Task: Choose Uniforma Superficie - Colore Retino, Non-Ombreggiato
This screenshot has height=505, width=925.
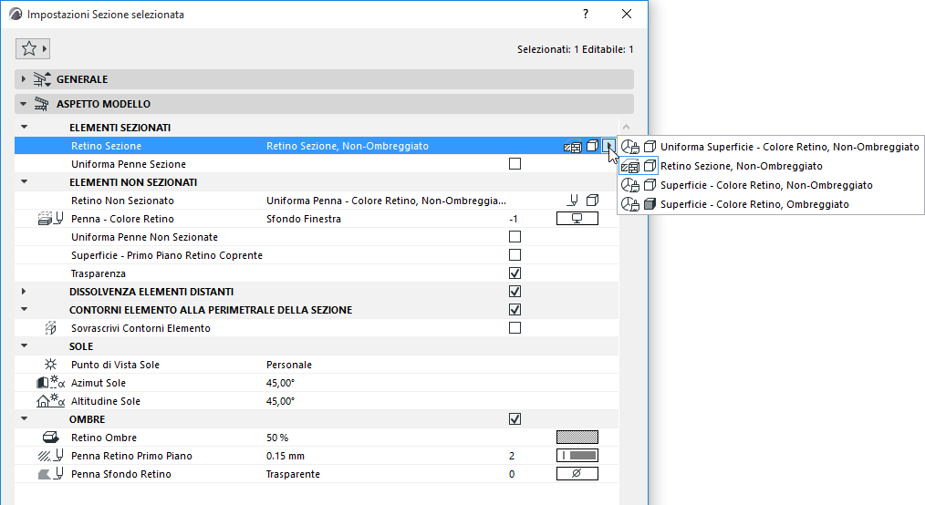Action: [771, 147]
